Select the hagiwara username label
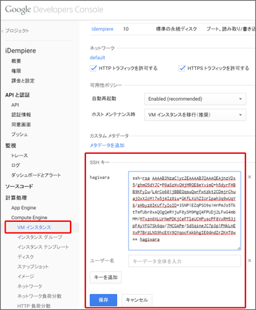The height and width of the screenshot is (310, 256). (99, 177)
